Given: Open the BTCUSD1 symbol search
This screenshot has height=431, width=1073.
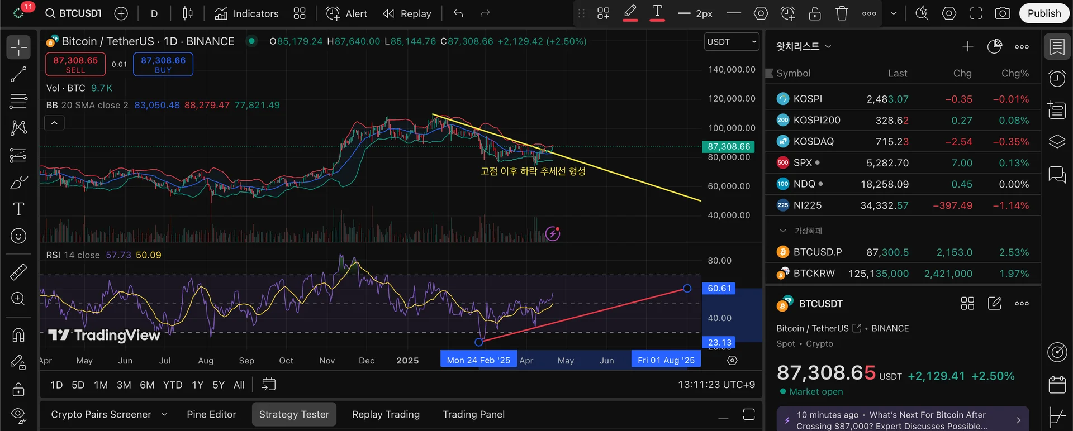Looking at the screenshot, I should click(x=74, y=13).
